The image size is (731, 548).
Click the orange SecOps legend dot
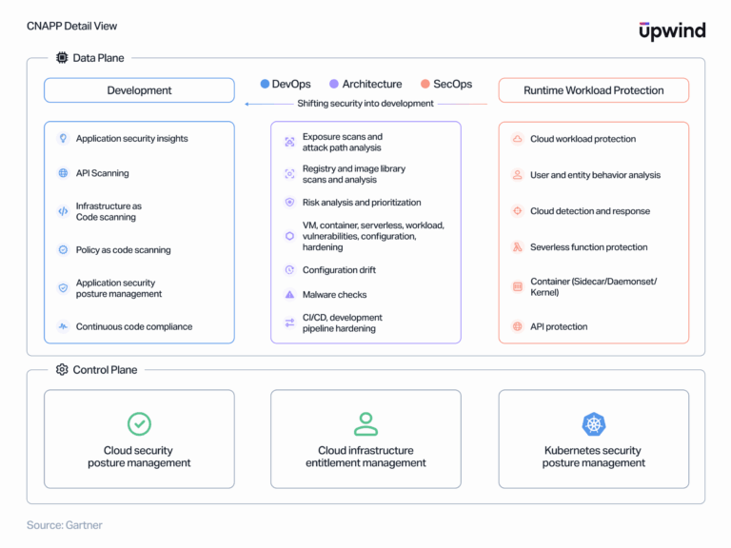425,84
